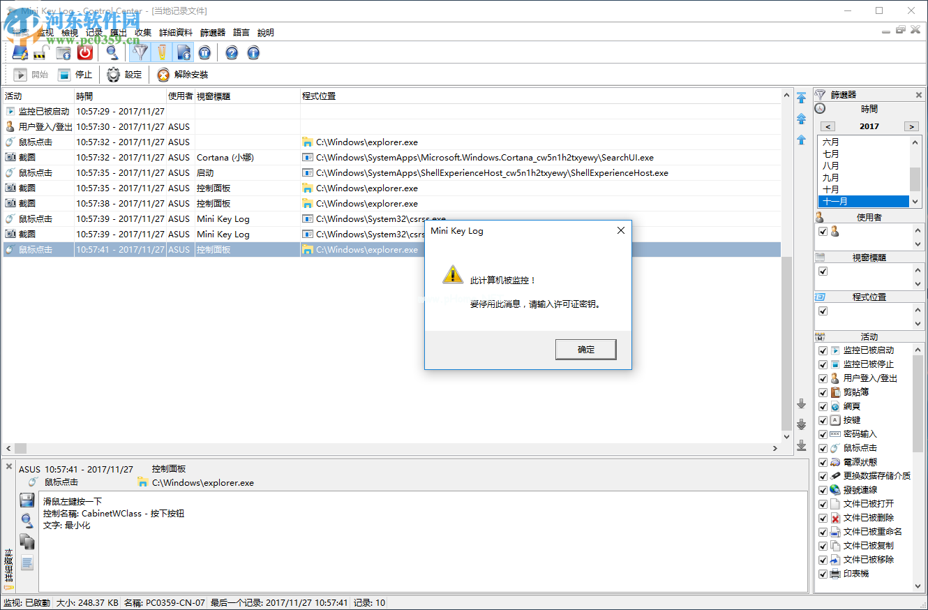Go to next year with > button
Viewport: 928px width, 610px height.
(x=911, y=126)
